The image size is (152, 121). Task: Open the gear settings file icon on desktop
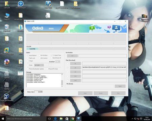48,16
